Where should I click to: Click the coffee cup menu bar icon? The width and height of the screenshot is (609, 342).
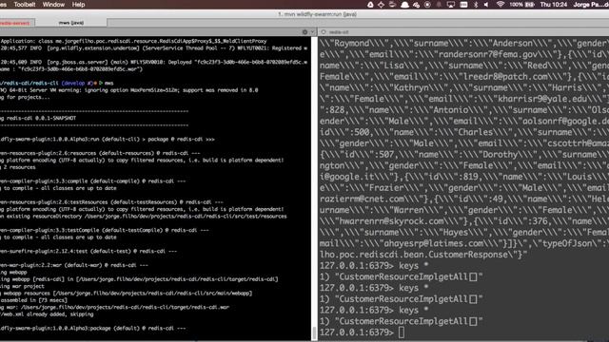click(392, 5)
